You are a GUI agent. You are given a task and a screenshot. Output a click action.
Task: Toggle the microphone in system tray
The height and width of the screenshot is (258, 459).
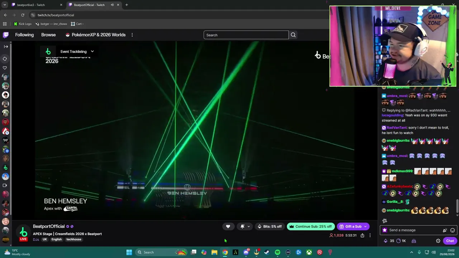419,252
